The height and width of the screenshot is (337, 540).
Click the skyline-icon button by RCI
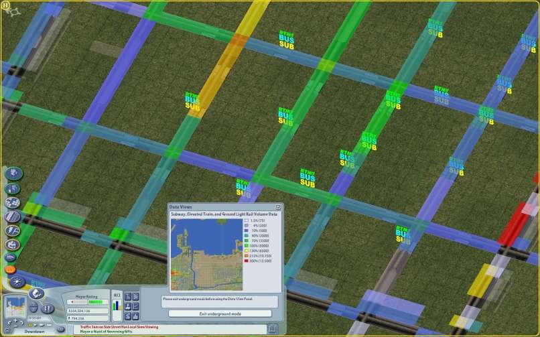pyautogui.click(x=136, y=316)
